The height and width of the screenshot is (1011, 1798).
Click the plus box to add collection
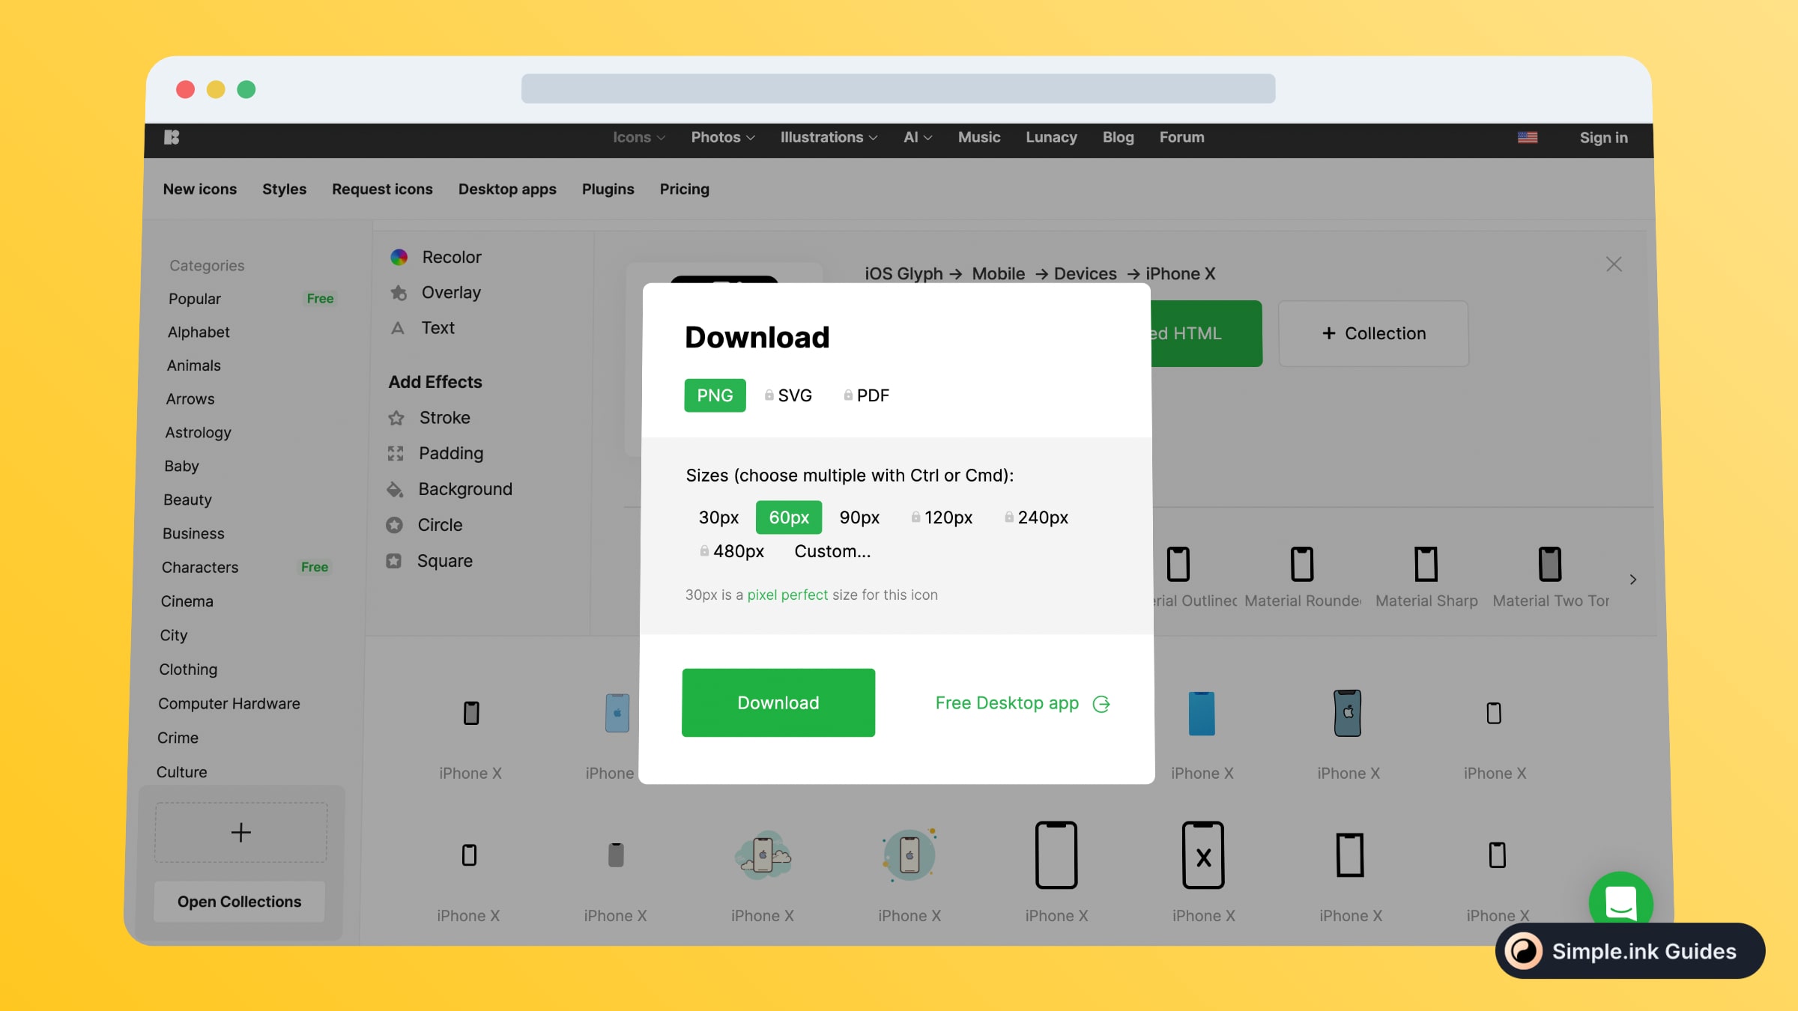pyautogui.click(x=240, y=833)
